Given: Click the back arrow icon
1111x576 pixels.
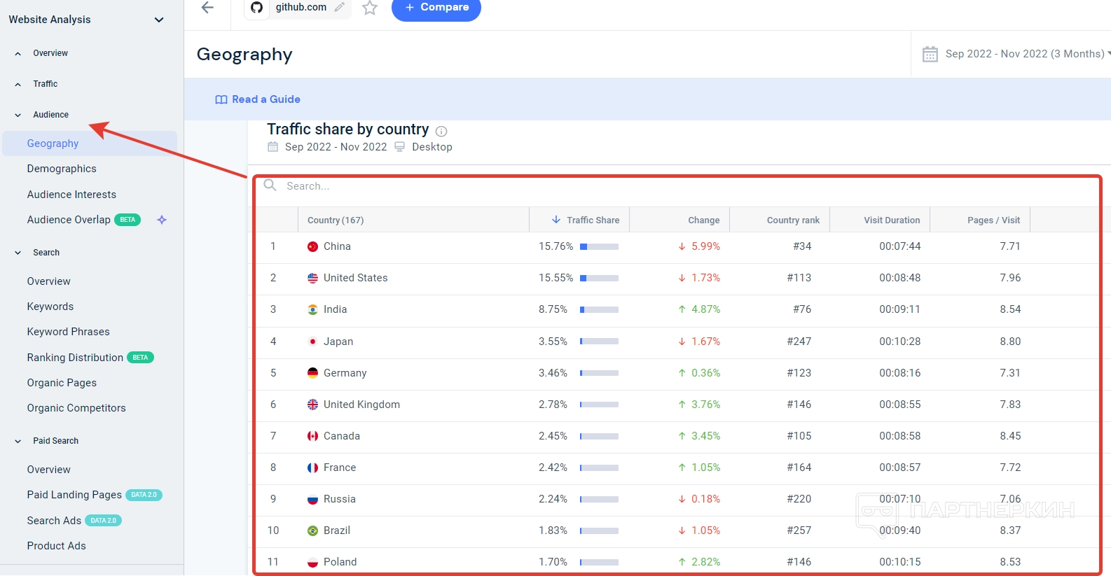Looking at the screenshot, I should coord(207,8).
